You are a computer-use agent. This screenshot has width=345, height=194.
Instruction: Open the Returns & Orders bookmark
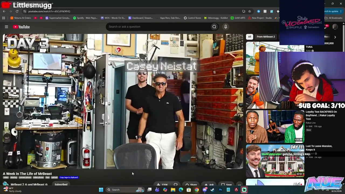point(21,18)
